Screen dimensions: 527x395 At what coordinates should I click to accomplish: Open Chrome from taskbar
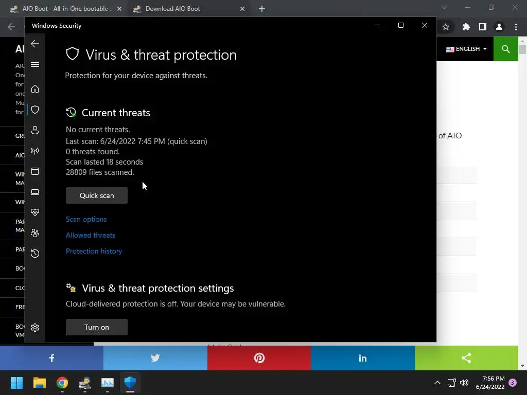(x=62, y=383)
